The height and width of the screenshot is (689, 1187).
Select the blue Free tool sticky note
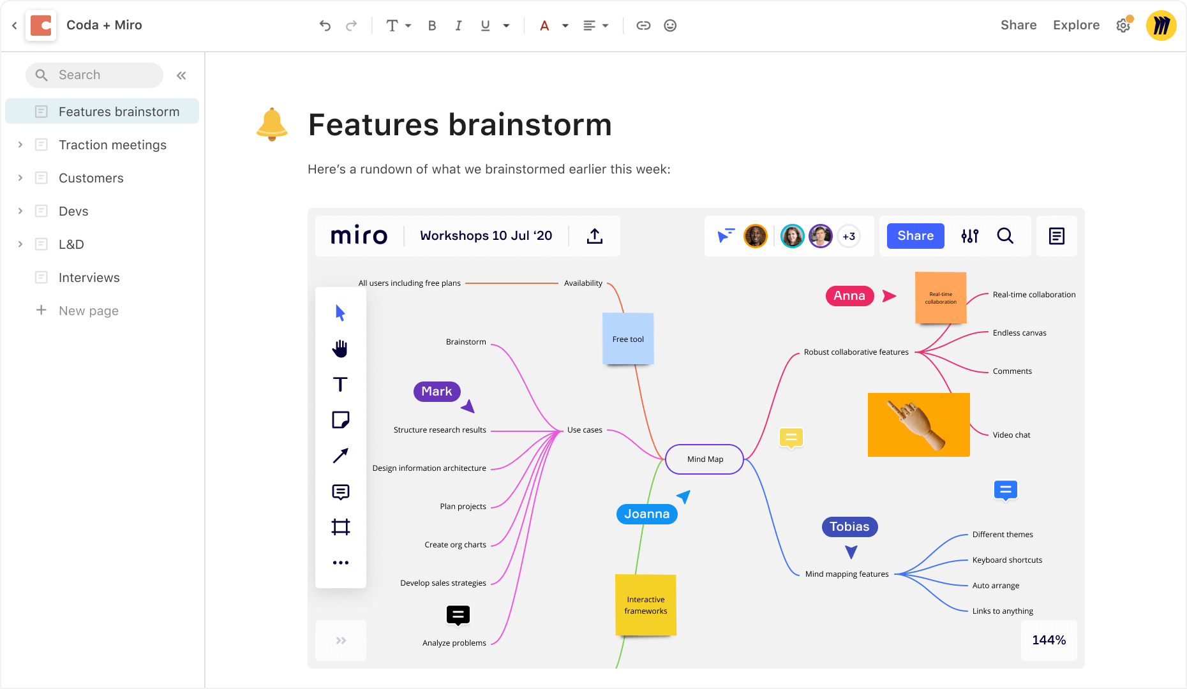pyautogui.click(x=628, y=339)
